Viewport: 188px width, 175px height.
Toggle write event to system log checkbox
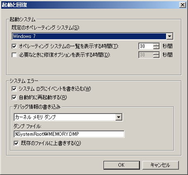click(14, 89)
